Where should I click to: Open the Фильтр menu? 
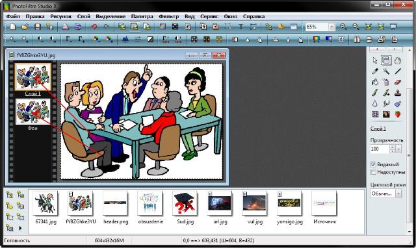pyautogui.click(x=169, y=16)
